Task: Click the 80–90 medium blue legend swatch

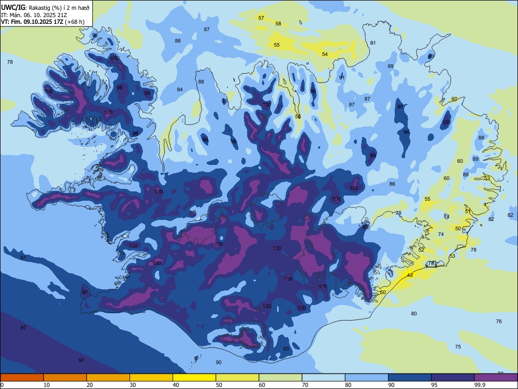Action: 366,378
